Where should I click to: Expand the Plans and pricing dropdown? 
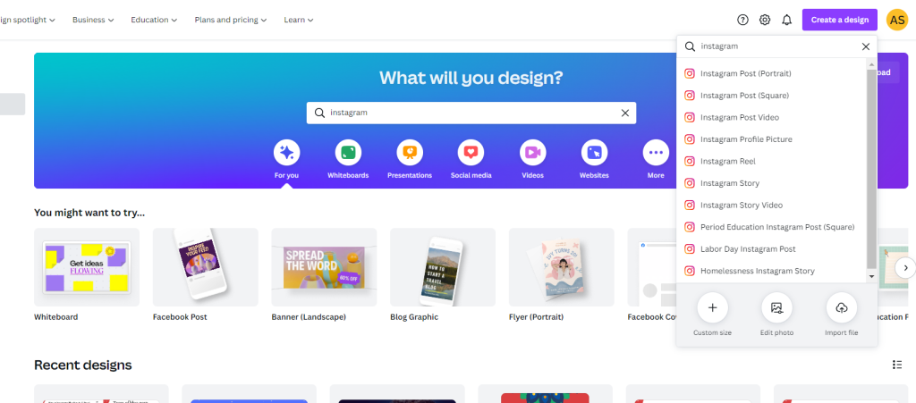[x=231, y=20]
